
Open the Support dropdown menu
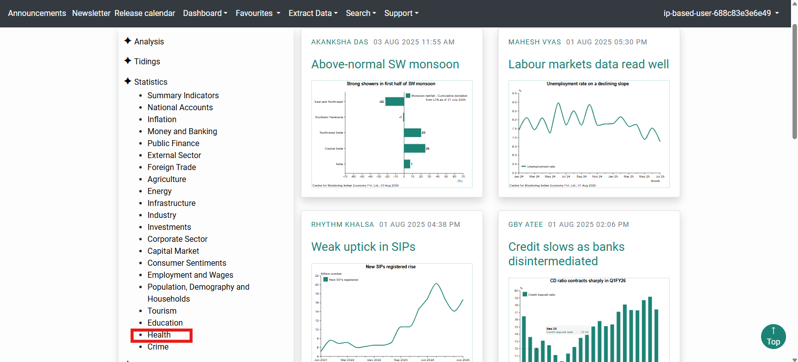(401, 13)
